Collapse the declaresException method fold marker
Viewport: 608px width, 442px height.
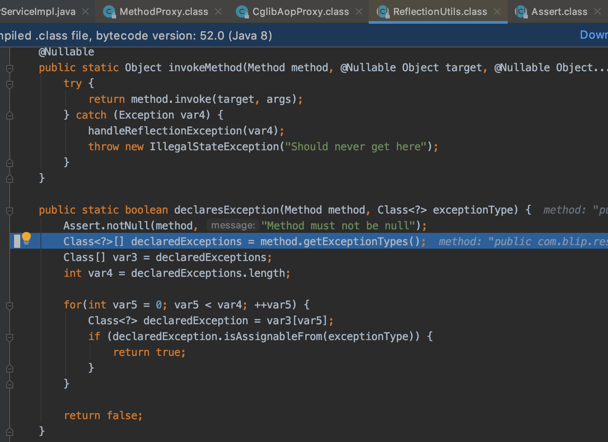click(10, 210)
